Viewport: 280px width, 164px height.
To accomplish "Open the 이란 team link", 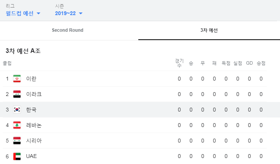I will coord(31,79).
